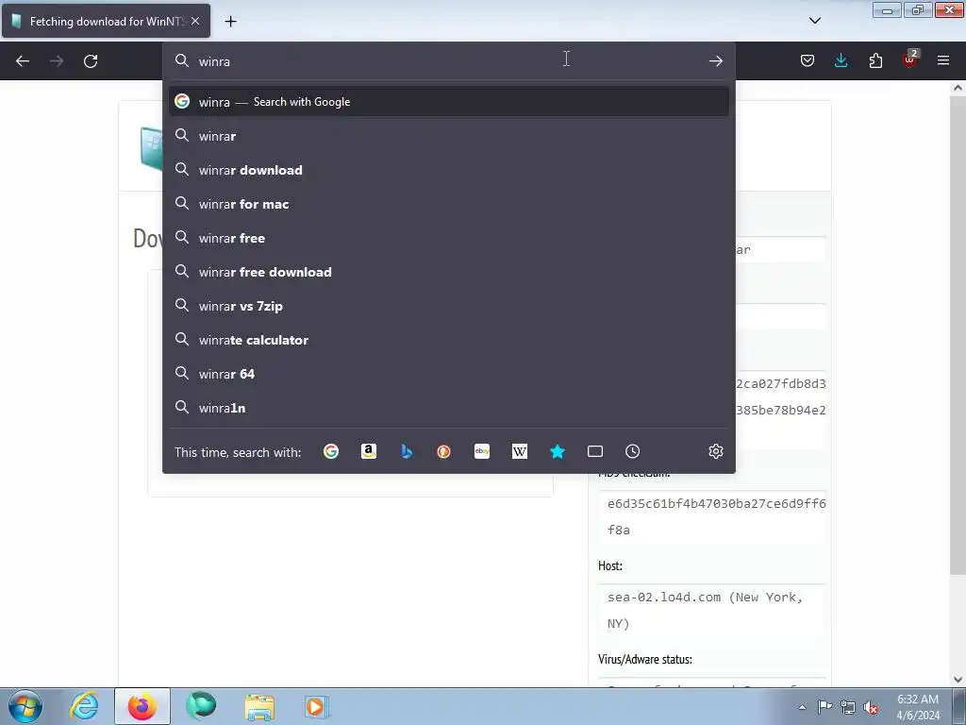This screenshot has height=725, width=966.
Task: Select the Fetching download for WinNT tab
Action: [106, 21]
